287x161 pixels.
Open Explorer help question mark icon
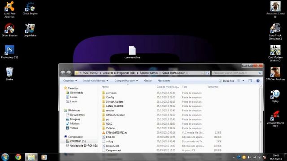pyautogui.click(x=258, y=80)
